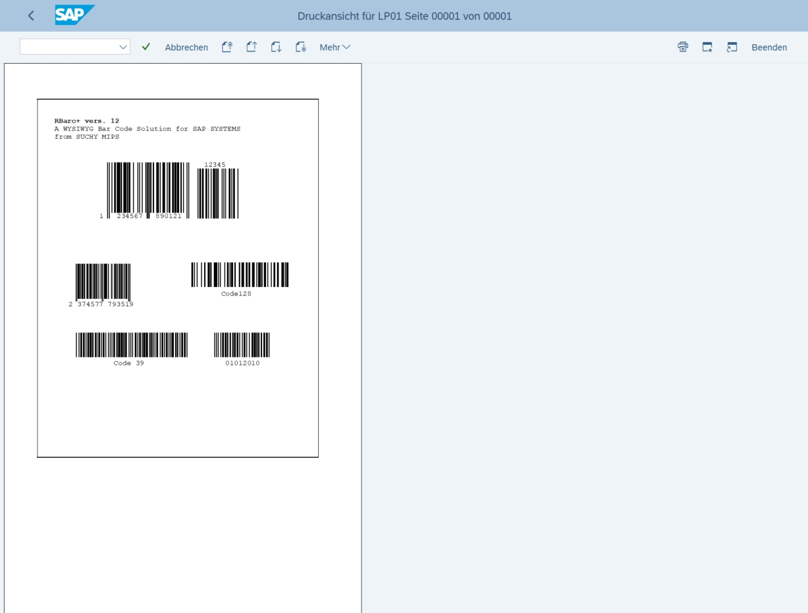Go to previous page icon

pyautogui.click(x=251, y=47)
